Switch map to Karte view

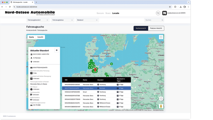(31, 37)
